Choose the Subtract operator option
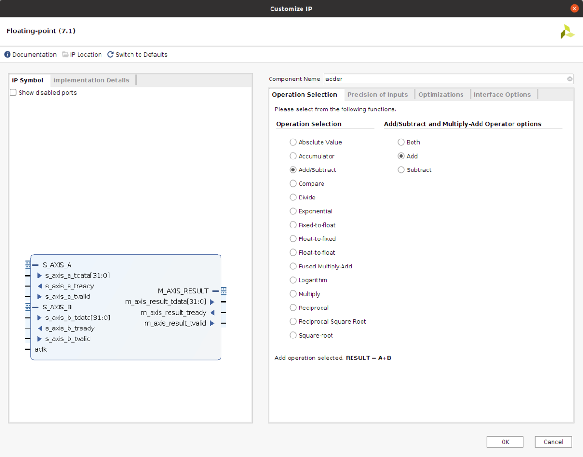583x457 pixels. point(401,170)
